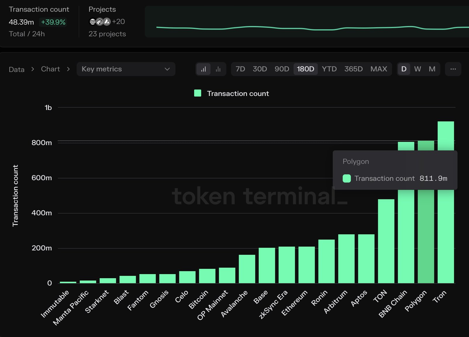469x337 pixels.
Task: Select the YTD time range
Action: click(x=329, y=69)
